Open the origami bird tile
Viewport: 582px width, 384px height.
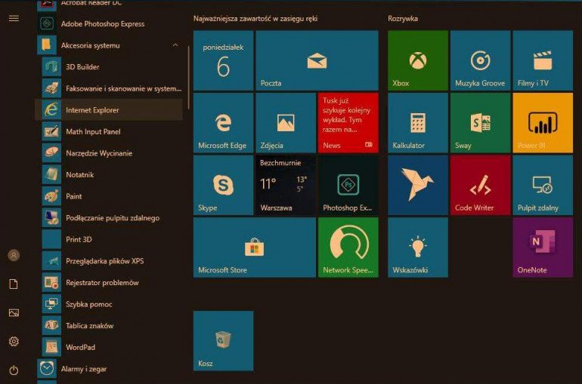418,185
